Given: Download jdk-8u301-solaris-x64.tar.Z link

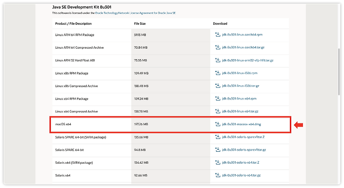Looking at the screenshot, I should pos(240,162).
